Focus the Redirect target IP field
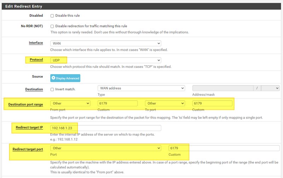This screenshot has height=178, width=283. click(105, 128)
